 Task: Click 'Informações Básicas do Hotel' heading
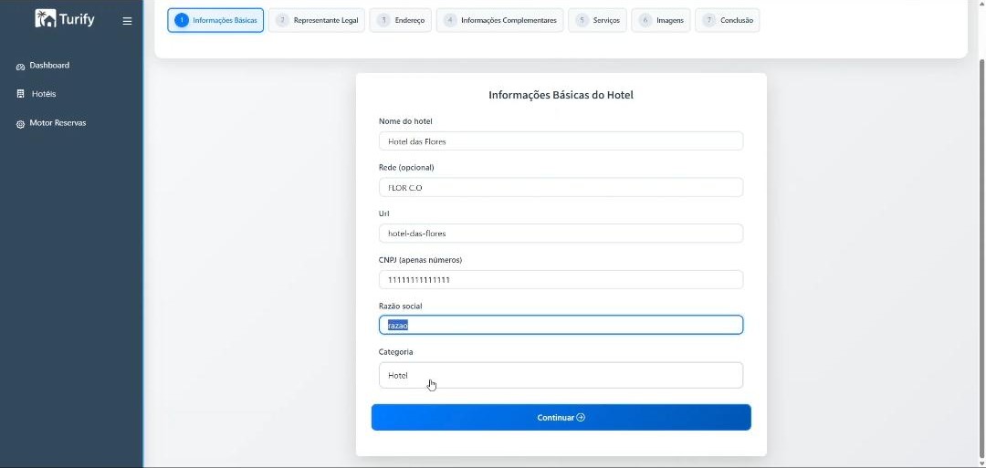pyautogui.click(x=561, y=96)
